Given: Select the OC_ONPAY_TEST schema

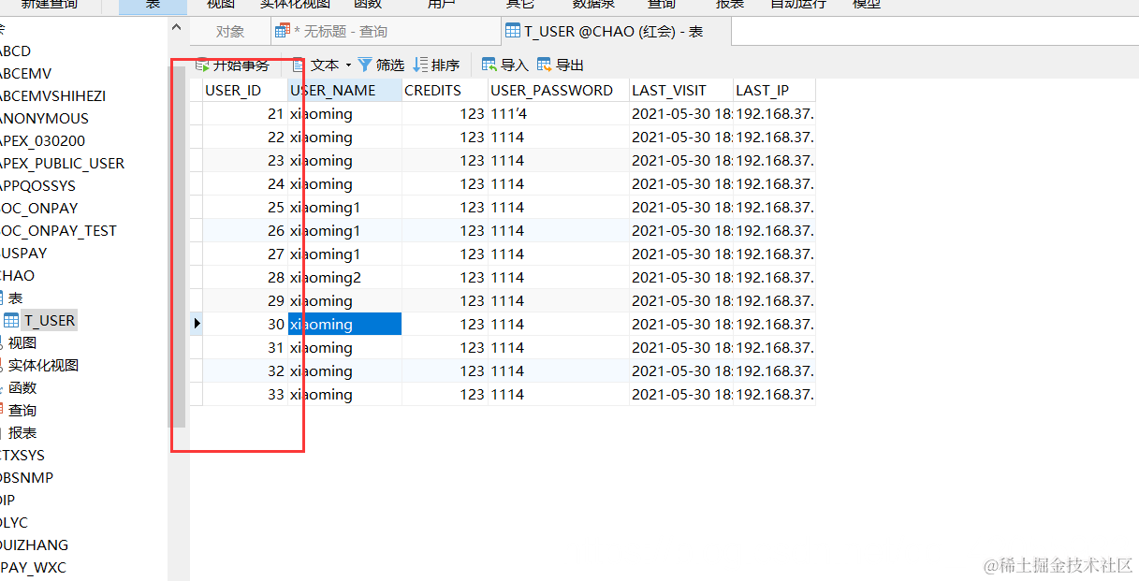Looking at the screenshot, I should (58, 231).
